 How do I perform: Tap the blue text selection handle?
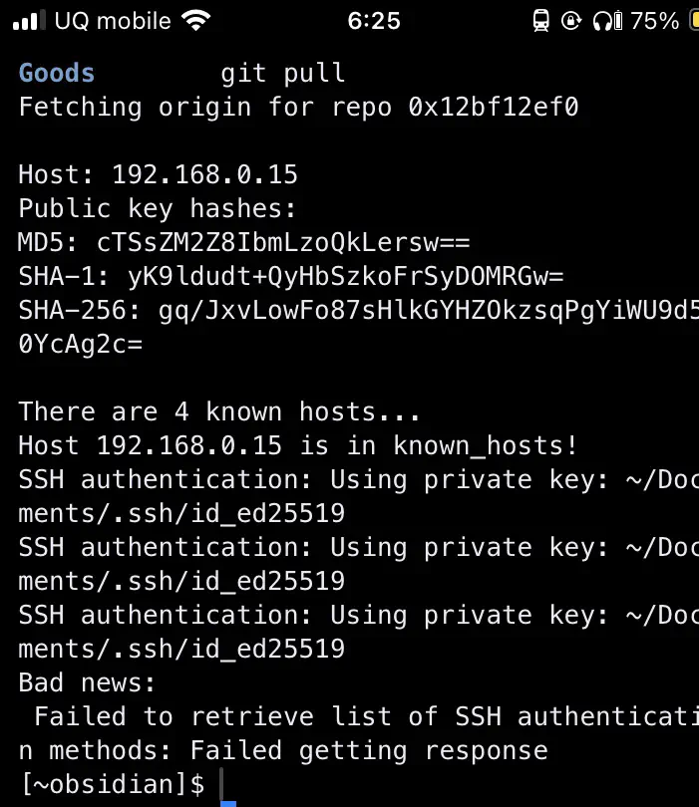click(x=228, y=803)
